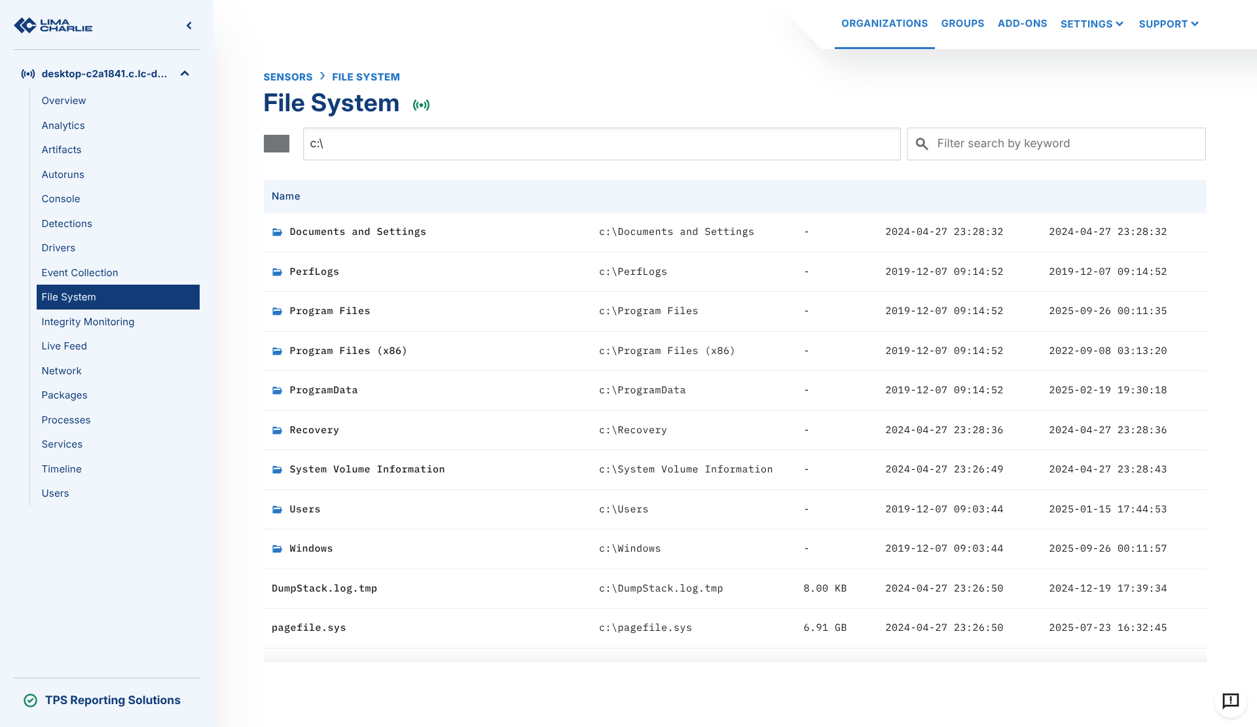Click the Users folder icon in the file list
The height and width of the screenshot is (727, 1257).
278,510
